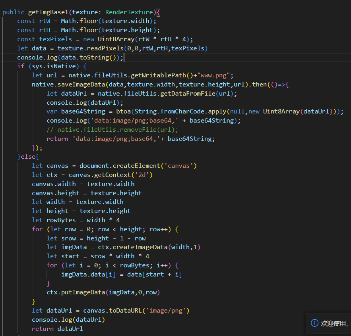This screenshot has width=351, height=336.
Task: Click the 'RenderTexture' type annotation
Action: [x=129, y=12]
